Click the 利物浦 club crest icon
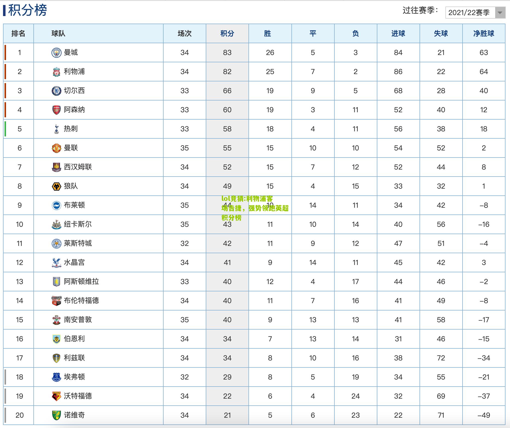 pos(56,72)
